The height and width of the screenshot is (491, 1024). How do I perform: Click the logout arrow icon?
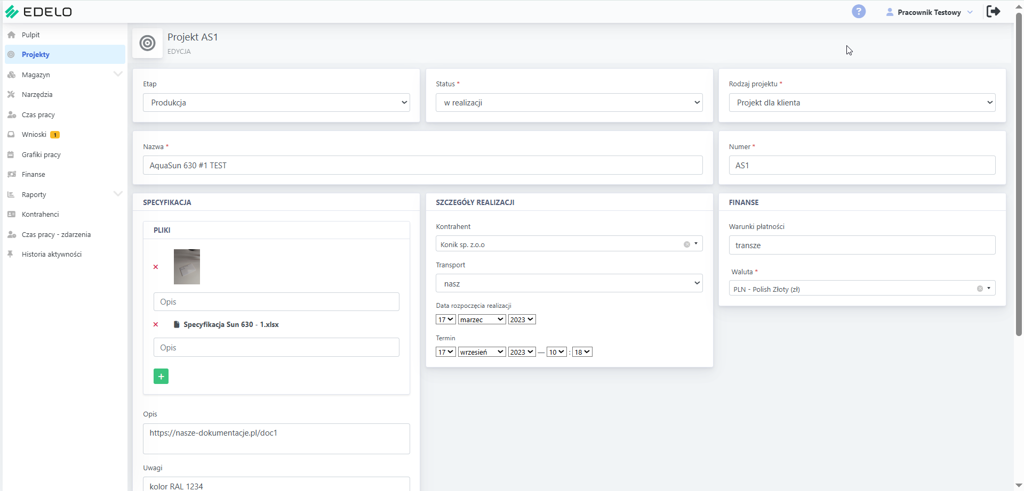993,11
